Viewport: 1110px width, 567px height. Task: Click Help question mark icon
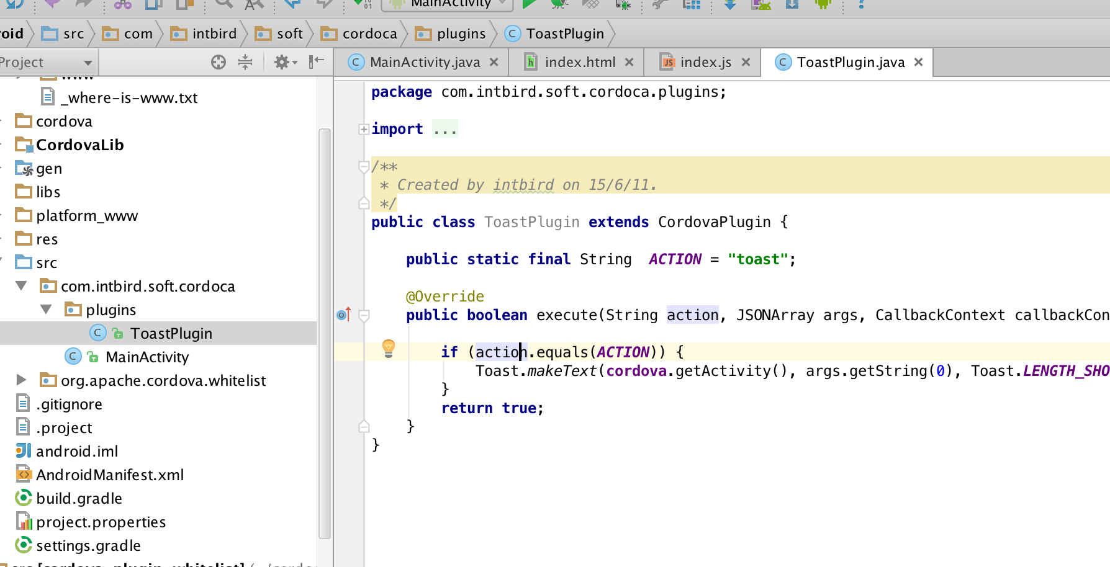[863, 5]
